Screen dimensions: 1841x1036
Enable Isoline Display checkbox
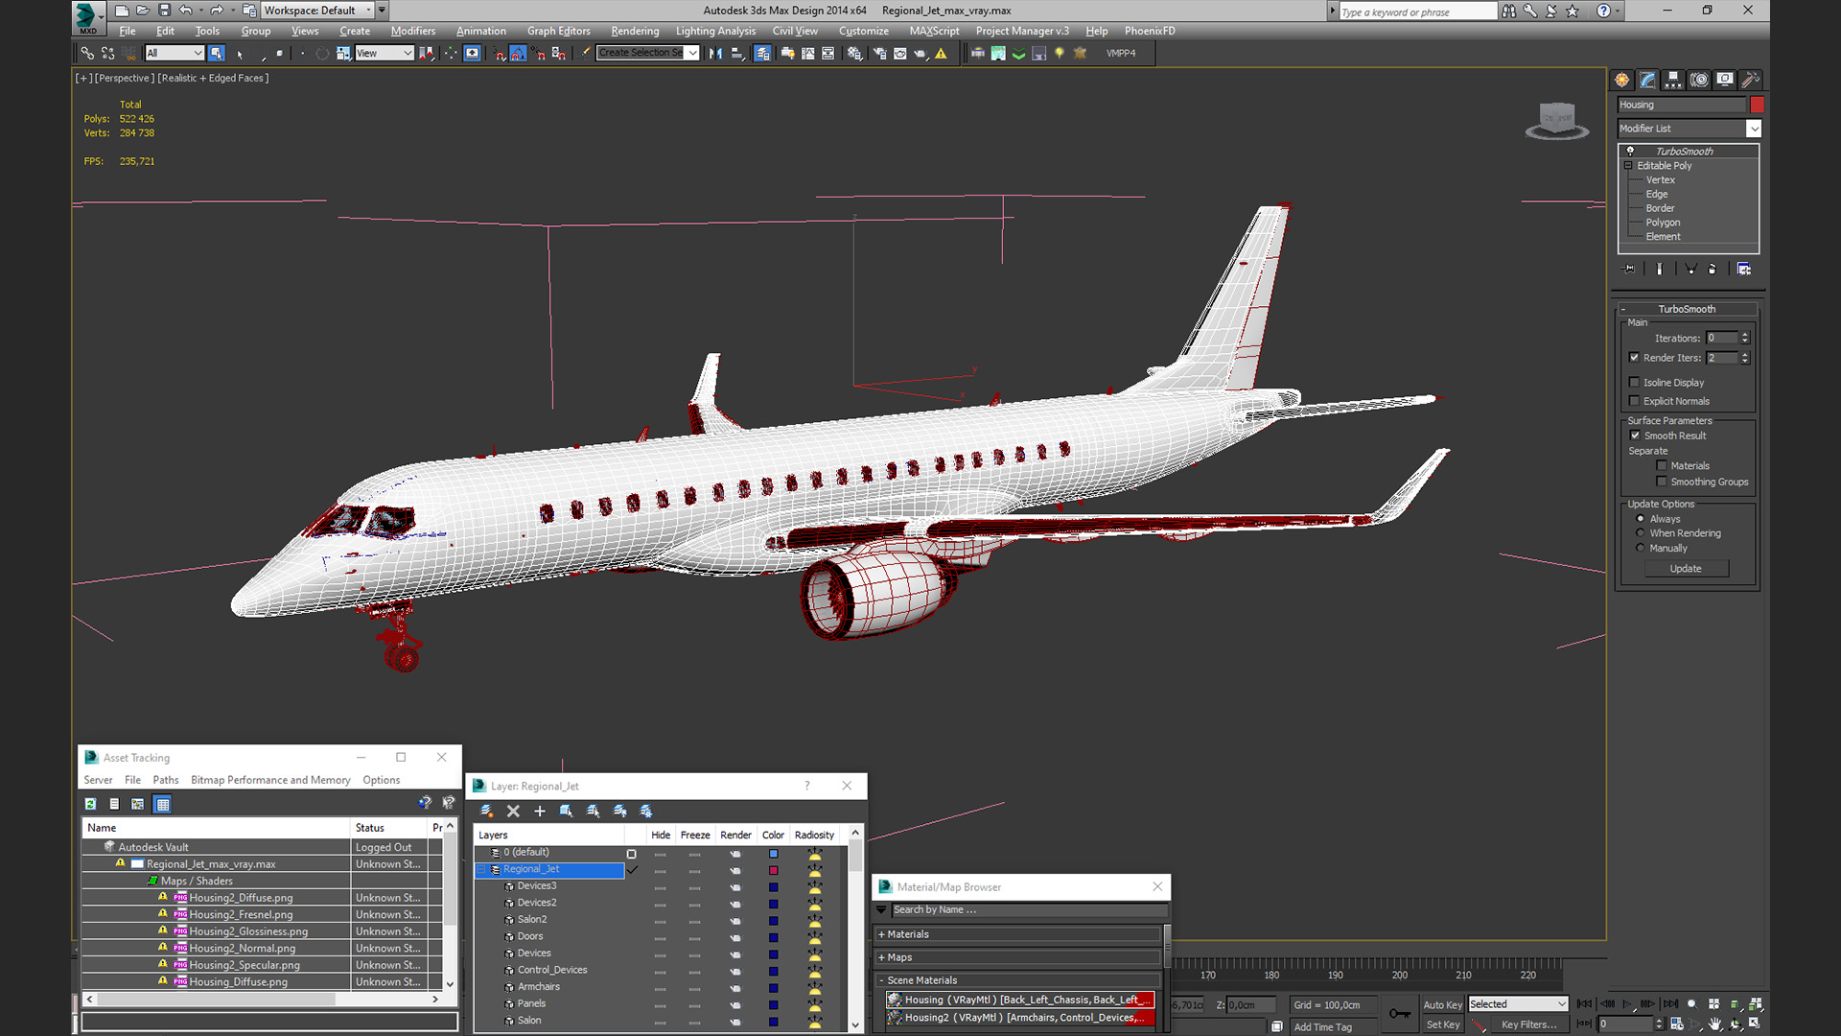1635,383
